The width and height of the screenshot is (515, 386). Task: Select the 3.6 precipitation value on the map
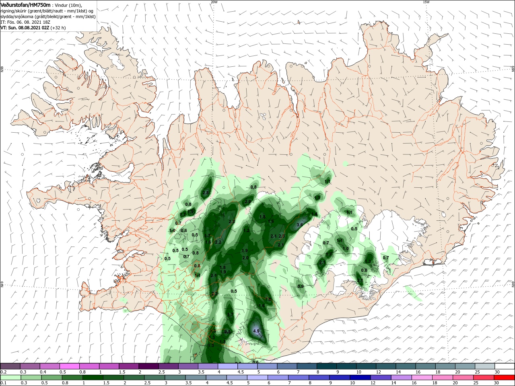(x=299, y=225)
